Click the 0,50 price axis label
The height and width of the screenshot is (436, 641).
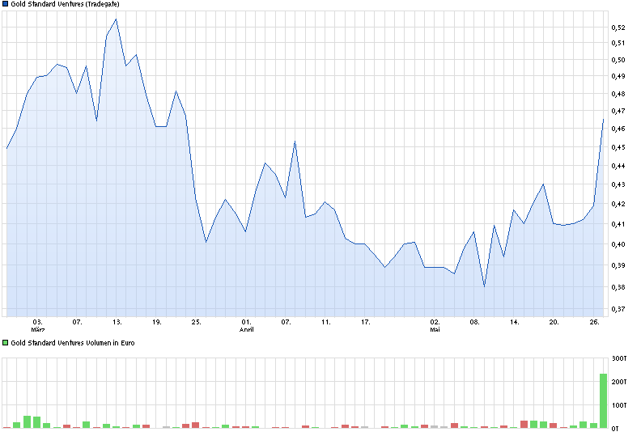[618, 60]
